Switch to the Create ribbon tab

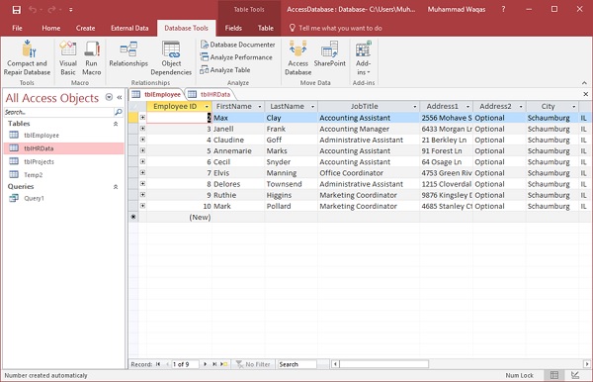point(85,28)
